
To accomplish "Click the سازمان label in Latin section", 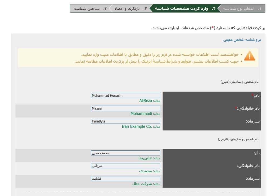I will tap(253, 121).
